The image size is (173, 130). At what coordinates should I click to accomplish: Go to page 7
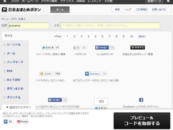[110, 36]
